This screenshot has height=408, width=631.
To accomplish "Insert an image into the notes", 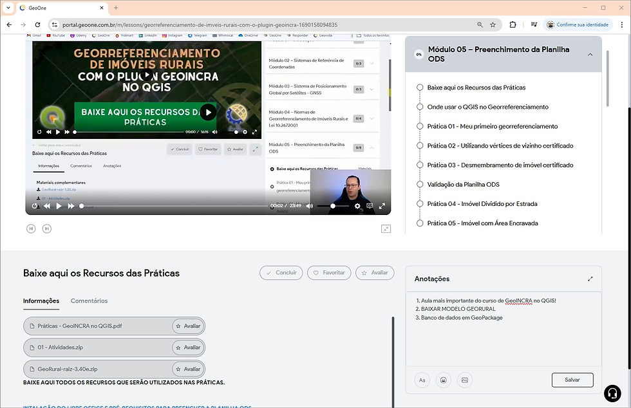I will (465, 380).
